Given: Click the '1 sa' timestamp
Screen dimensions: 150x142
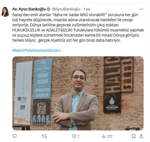Looking at the screenshot, I should pos(86,9).
